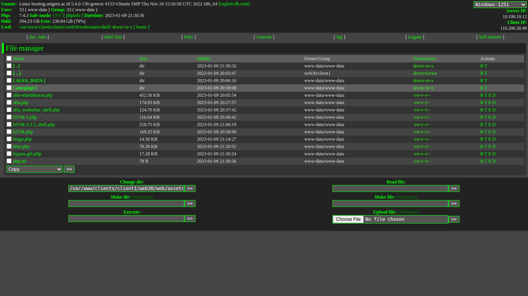Focus the Execute command field
Viewport: 528px width, 296px height.
pyautogui.click(x=126, y=219)
